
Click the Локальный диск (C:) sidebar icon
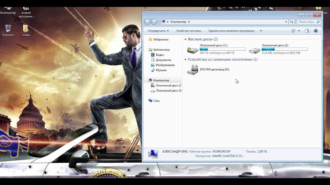click(x=153, y=85)
